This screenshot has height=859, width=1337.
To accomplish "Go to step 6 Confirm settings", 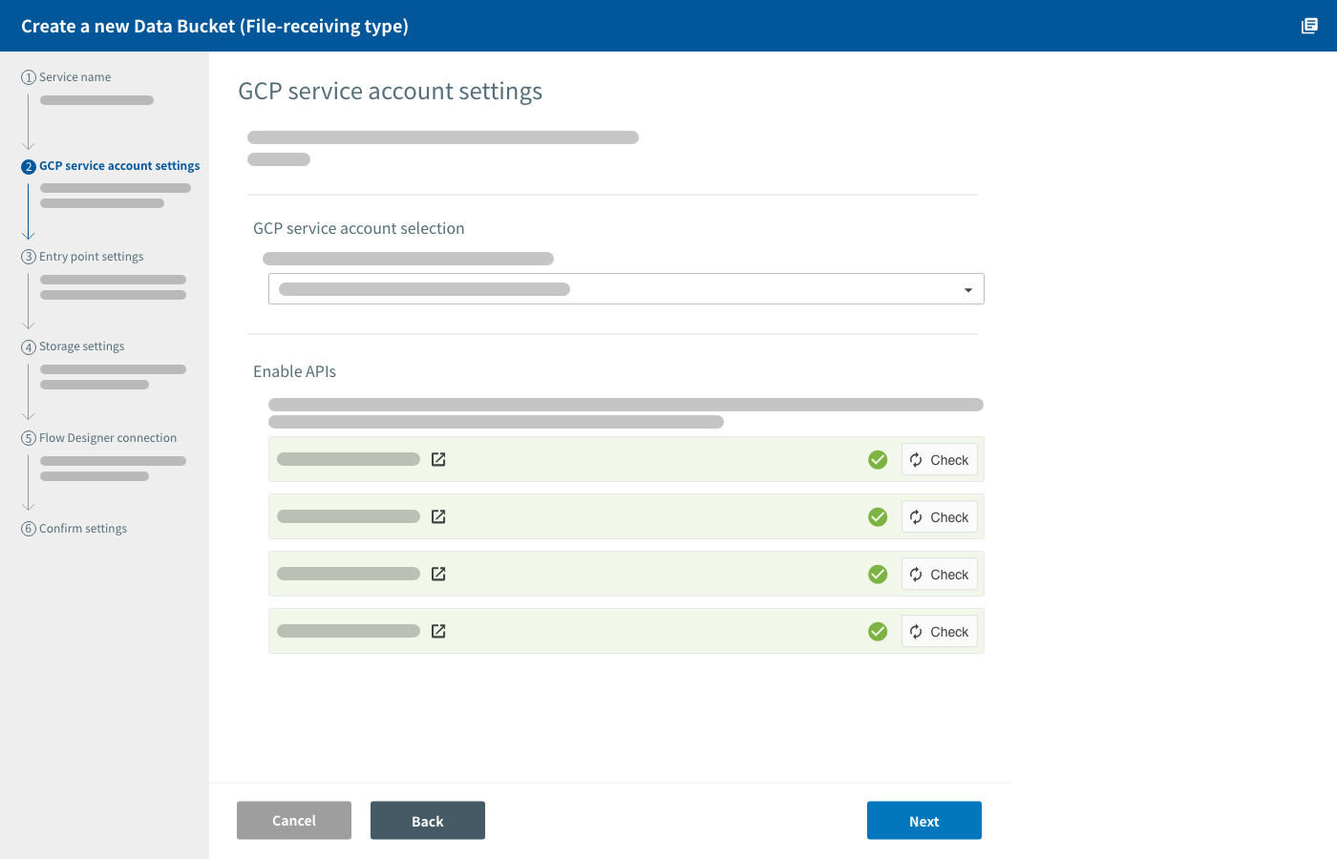I will 74,529.
